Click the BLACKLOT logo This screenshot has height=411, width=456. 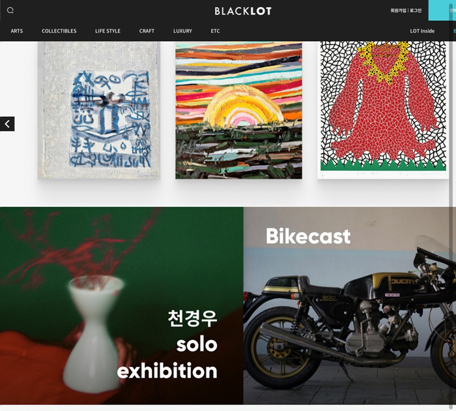tap(243, 11)
